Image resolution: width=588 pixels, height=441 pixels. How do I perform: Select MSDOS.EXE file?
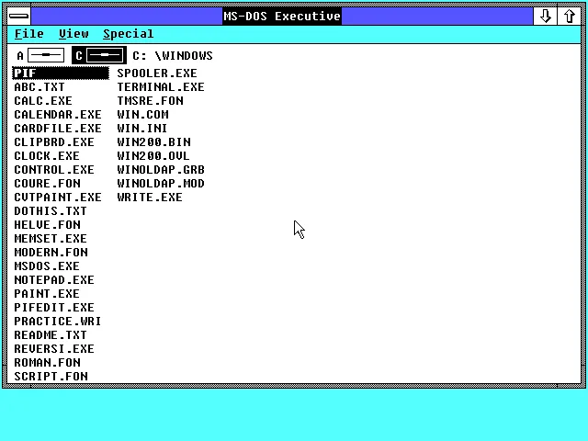[47, 266]
